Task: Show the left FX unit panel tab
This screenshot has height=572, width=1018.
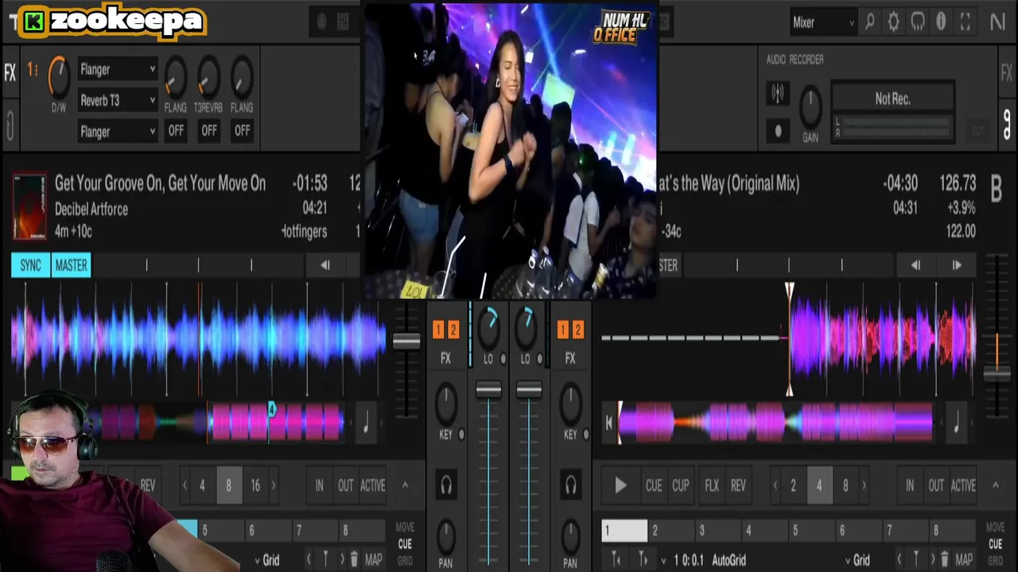Action: pos(10,73)
